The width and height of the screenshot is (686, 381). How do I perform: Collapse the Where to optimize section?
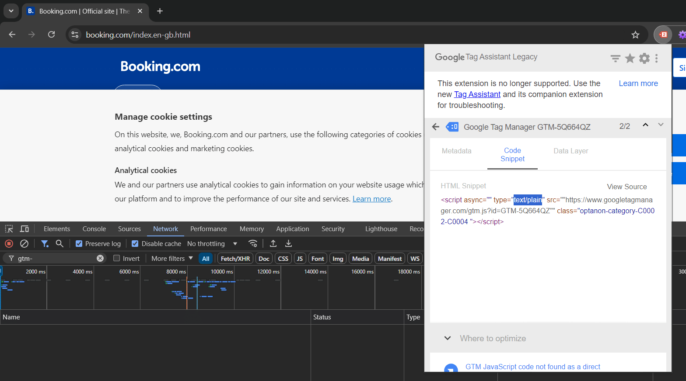(448, 338)
